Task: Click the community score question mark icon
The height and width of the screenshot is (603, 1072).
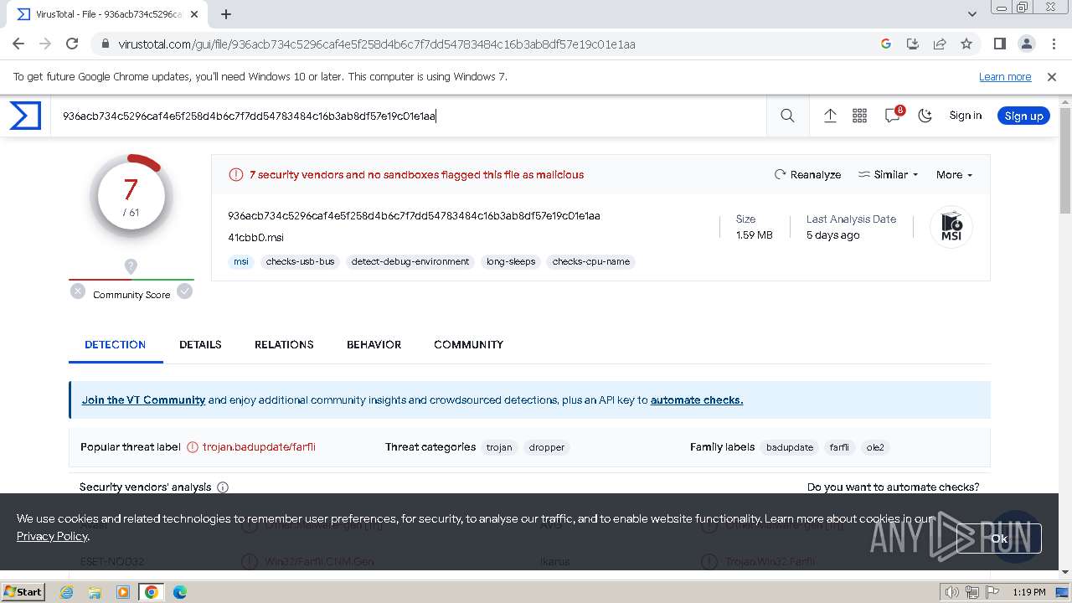Action: (x=131, y=265)
